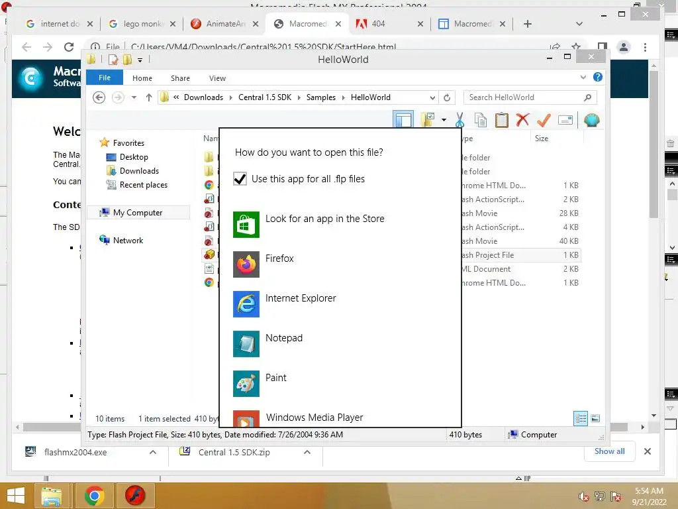Expand the ribbon with the chevron
Viewport: 678px width, 509px height.
tap(583, 77)
